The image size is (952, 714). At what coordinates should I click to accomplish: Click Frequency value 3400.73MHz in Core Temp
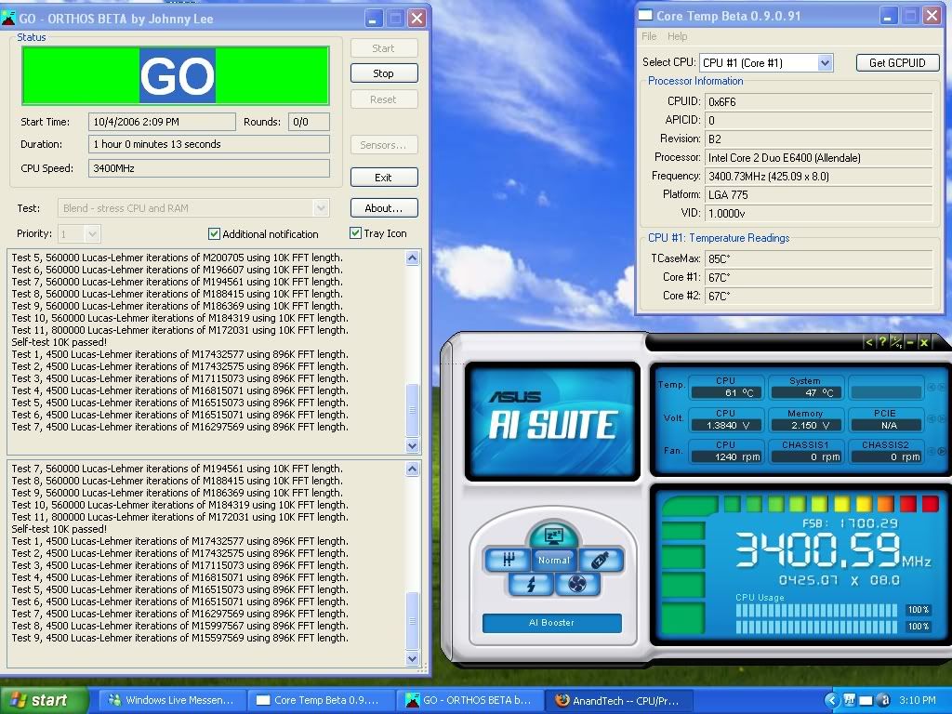tap(818, 176)
